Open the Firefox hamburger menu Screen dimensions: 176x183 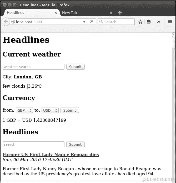pos(170,22)
